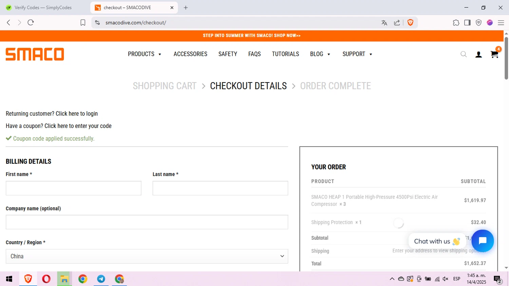
Task: Click the $32.40 Shipping Protection price
Action: (x=478, y=222)
